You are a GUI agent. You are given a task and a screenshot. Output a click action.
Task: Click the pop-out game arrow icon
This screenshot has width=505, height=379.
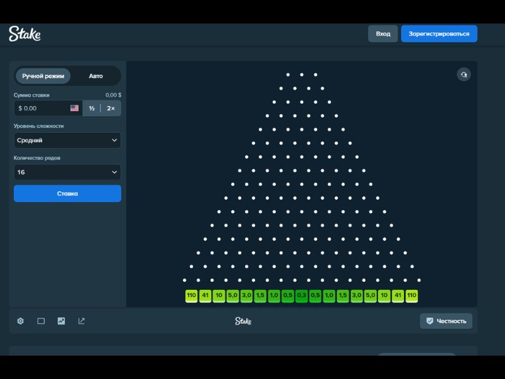click(81, 321)
